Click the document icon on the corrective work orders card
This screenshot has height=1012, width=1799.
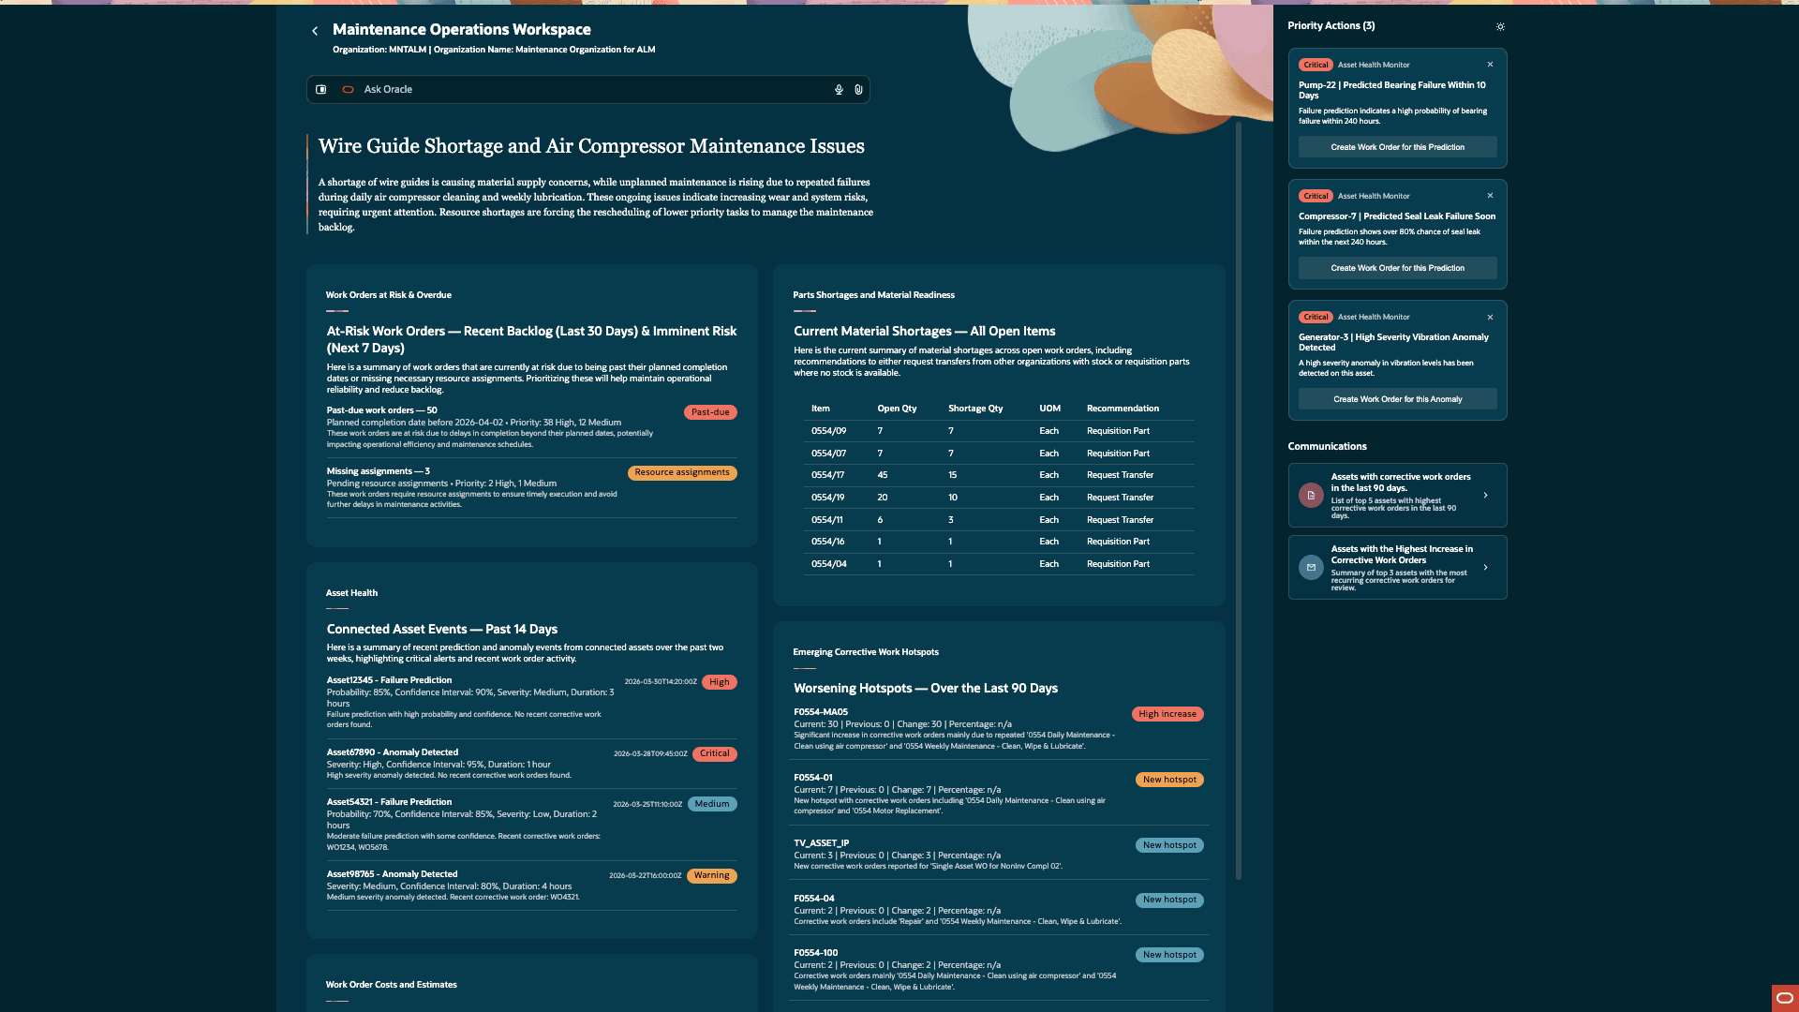(x=1311, y=495)
